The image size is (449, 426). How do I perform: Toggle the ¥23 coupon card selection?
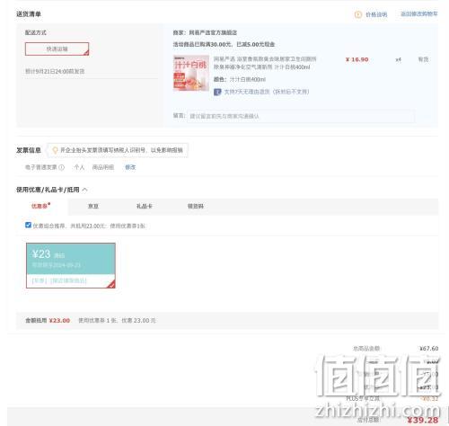point(71,265)
